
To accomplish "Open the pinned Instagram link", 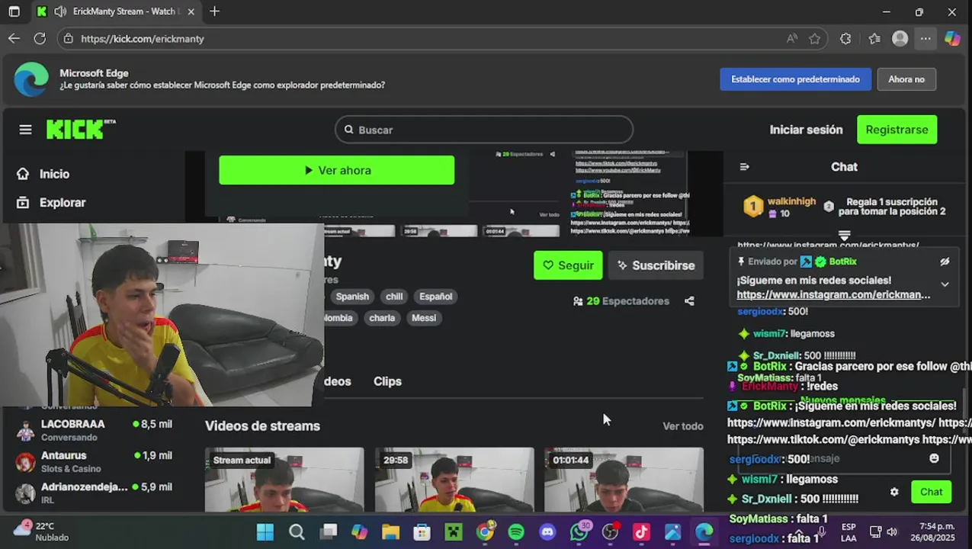I will [x=833, y=295].
